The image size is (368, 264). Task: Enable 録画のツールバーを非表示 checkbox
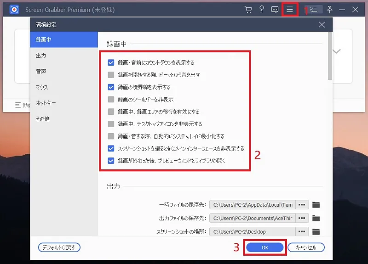coord(111,99)
